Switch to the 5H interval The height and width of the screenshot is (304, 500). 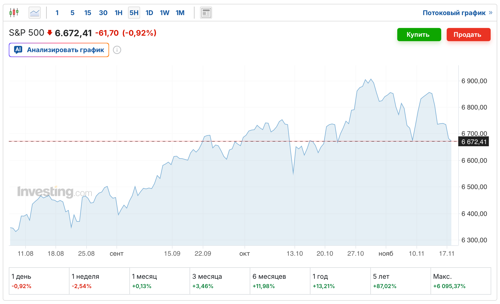pyautogui.click(x=134, y=13)
